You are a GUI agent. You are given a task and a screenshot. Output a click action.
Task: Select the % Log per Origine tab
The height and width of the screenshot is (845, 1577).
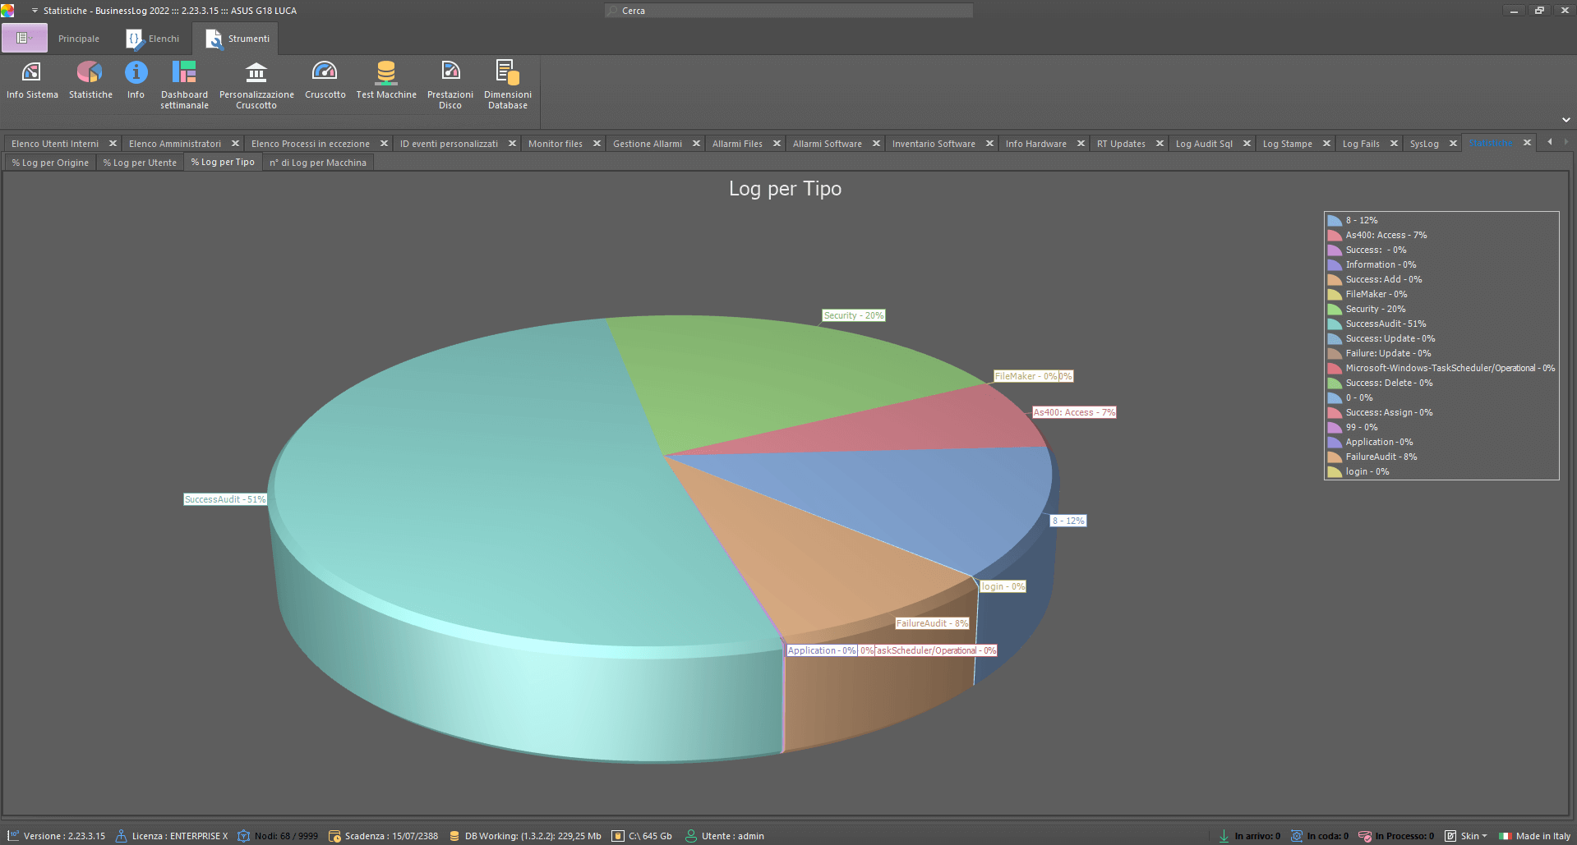[50, 163]
